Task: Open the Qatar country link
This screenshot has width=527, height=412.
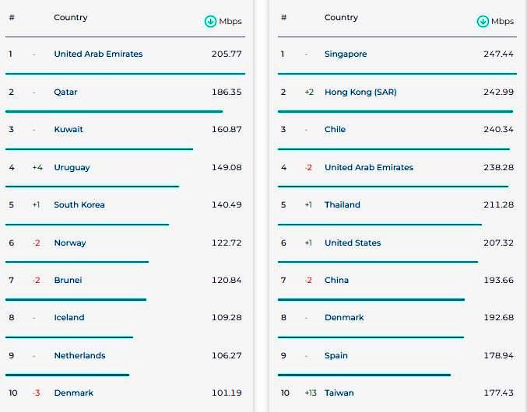Action: pos(65,92)
